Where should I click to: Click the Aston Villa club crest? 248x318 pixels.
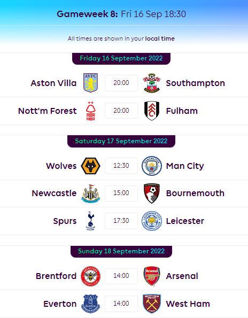pos(91,83)
